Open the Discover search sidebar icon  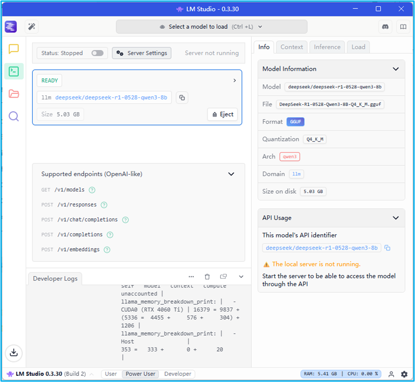click(14, 116)
